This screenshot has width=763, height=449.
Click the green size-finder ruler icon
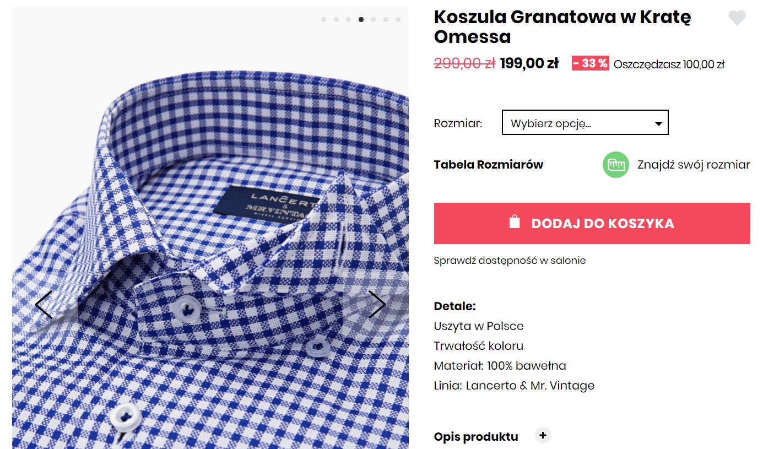(615, 165)
